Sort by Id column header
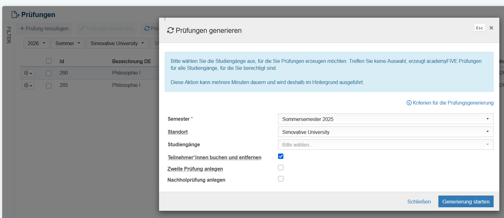Image resolution: width=504 pixels, height=218 pixels. coord(62,61)
